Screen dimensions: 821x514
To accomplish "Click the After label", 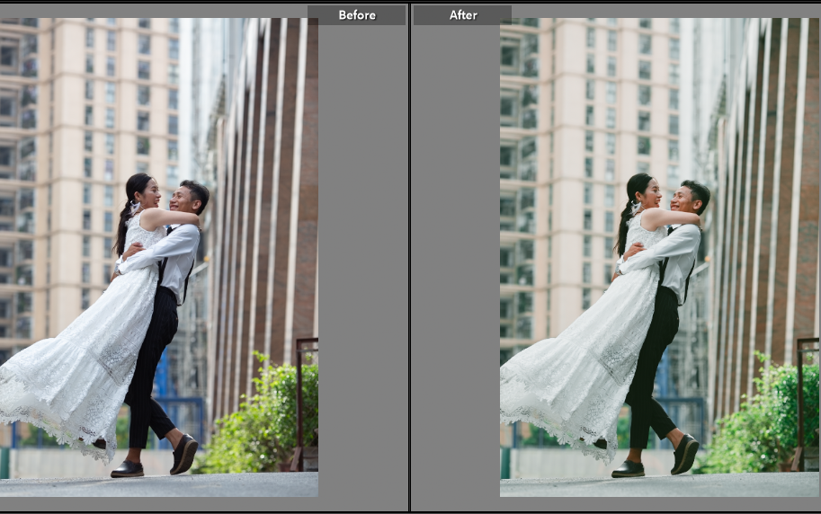I will tap(462, 14).
